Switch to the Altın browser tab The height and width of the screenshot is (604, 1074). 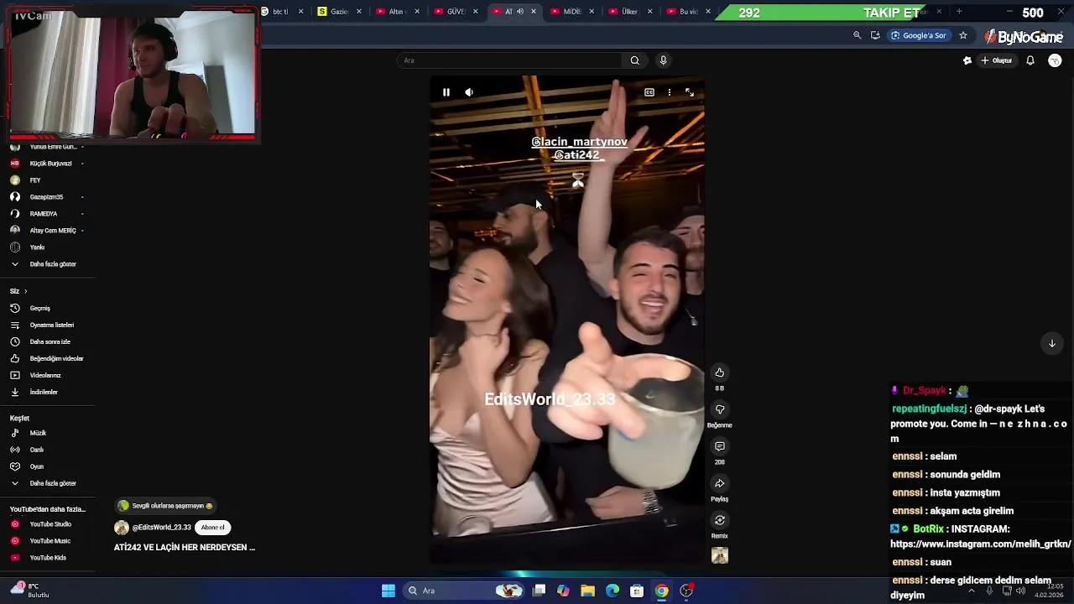397,12
